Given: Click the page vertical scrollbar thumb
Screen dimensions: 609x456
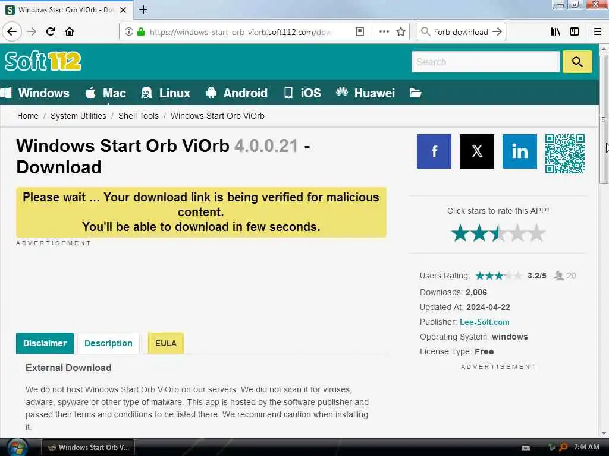Looking at the screenshot, I should tap(604, 119).
